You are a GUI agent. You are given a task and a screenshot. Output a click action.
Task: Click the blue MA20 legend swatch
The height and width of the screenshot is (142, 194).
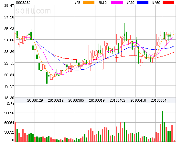(x=143, y=2)
